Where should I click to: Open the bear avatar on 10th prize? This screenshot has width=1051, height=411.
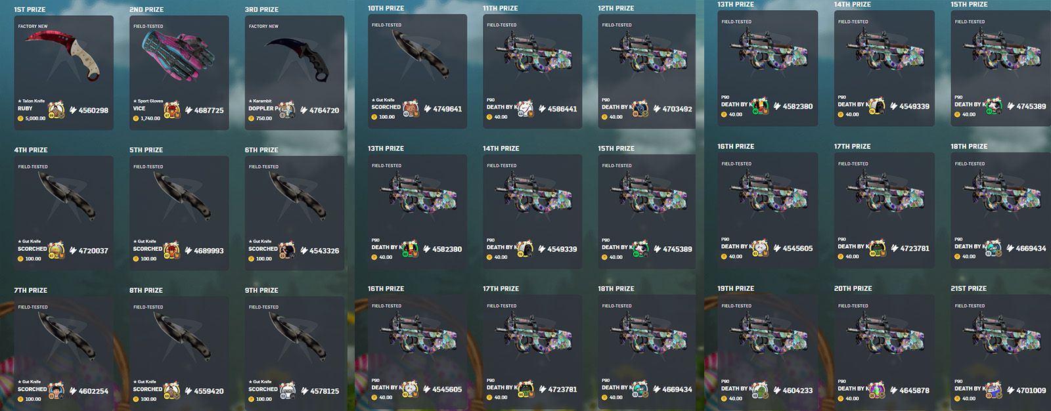tap(411, 108)
